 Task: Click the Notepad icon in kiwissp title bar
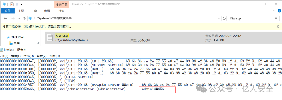(x=1, y=50)
